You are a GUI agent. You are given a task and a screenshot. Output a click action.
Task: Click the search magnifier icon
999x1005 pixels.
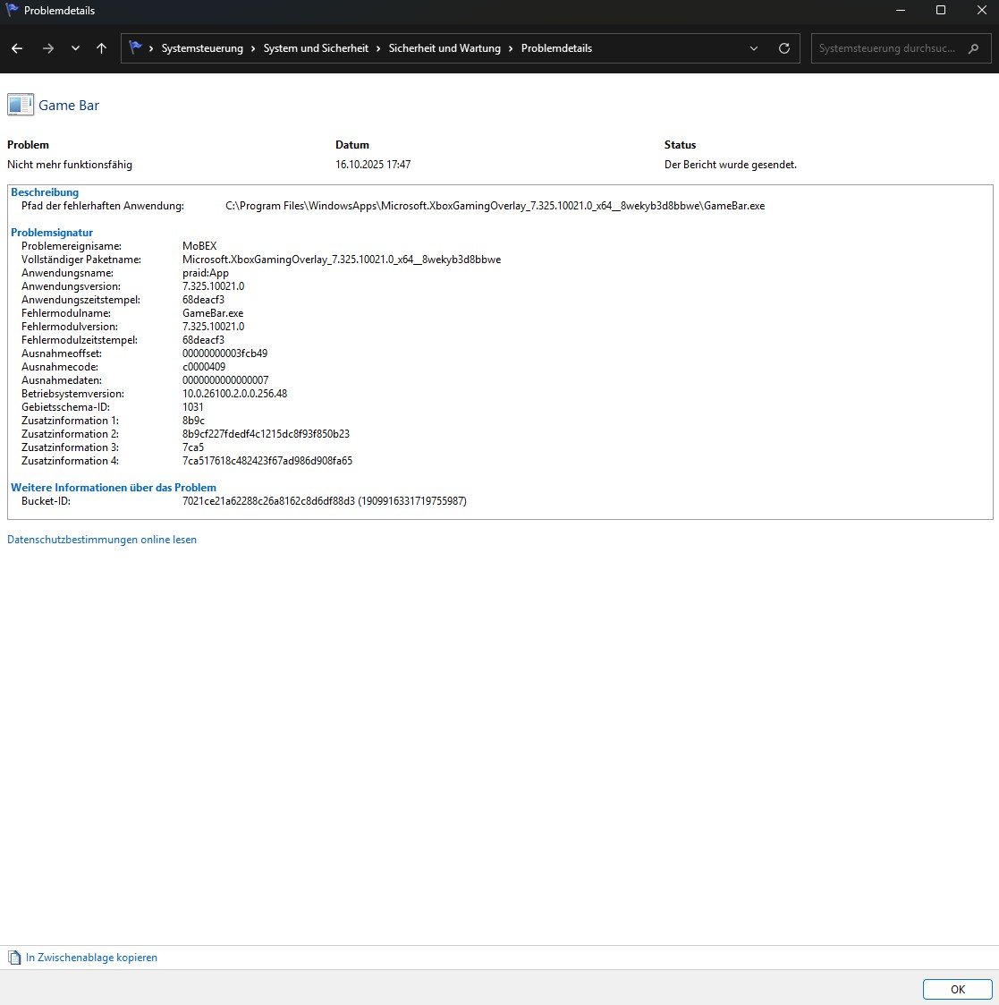[973, 48]
